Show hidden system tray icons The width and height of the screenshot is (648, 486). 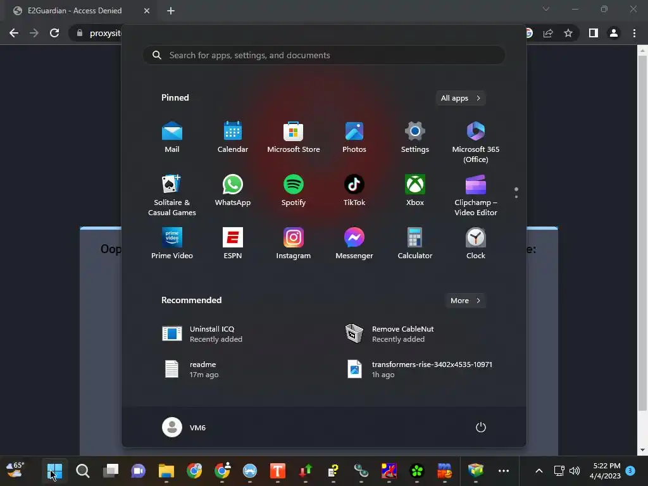pyautogui.click(x=539, y=471)
